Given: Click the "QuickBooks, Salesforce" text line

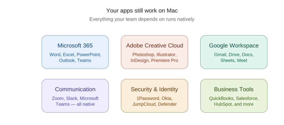Looking at the screenshot, I should click(x=234, y=98).
